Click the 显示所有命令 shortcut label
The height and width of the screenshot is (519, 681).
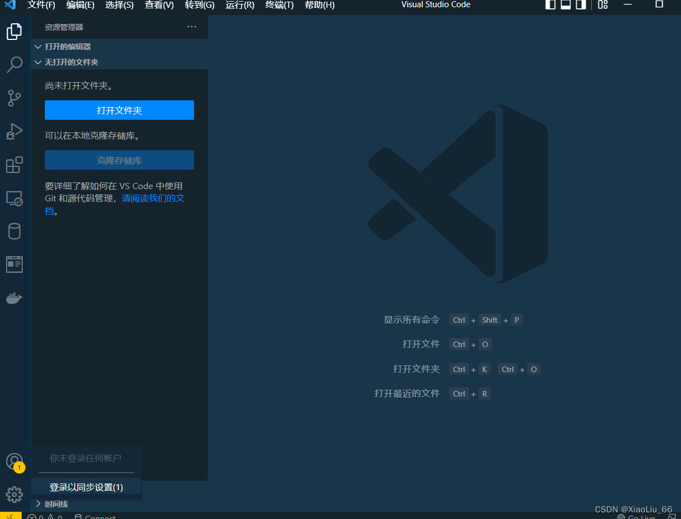[x=412, y=320]
